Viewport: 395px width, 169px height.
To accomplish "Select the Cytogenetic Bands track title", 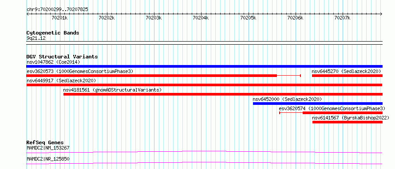I will coord(53,33).
